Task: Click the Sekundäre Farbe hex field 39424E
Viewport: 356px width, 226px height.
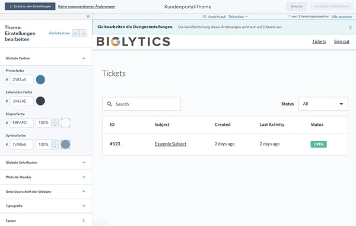Action: (x=21, y=101)
